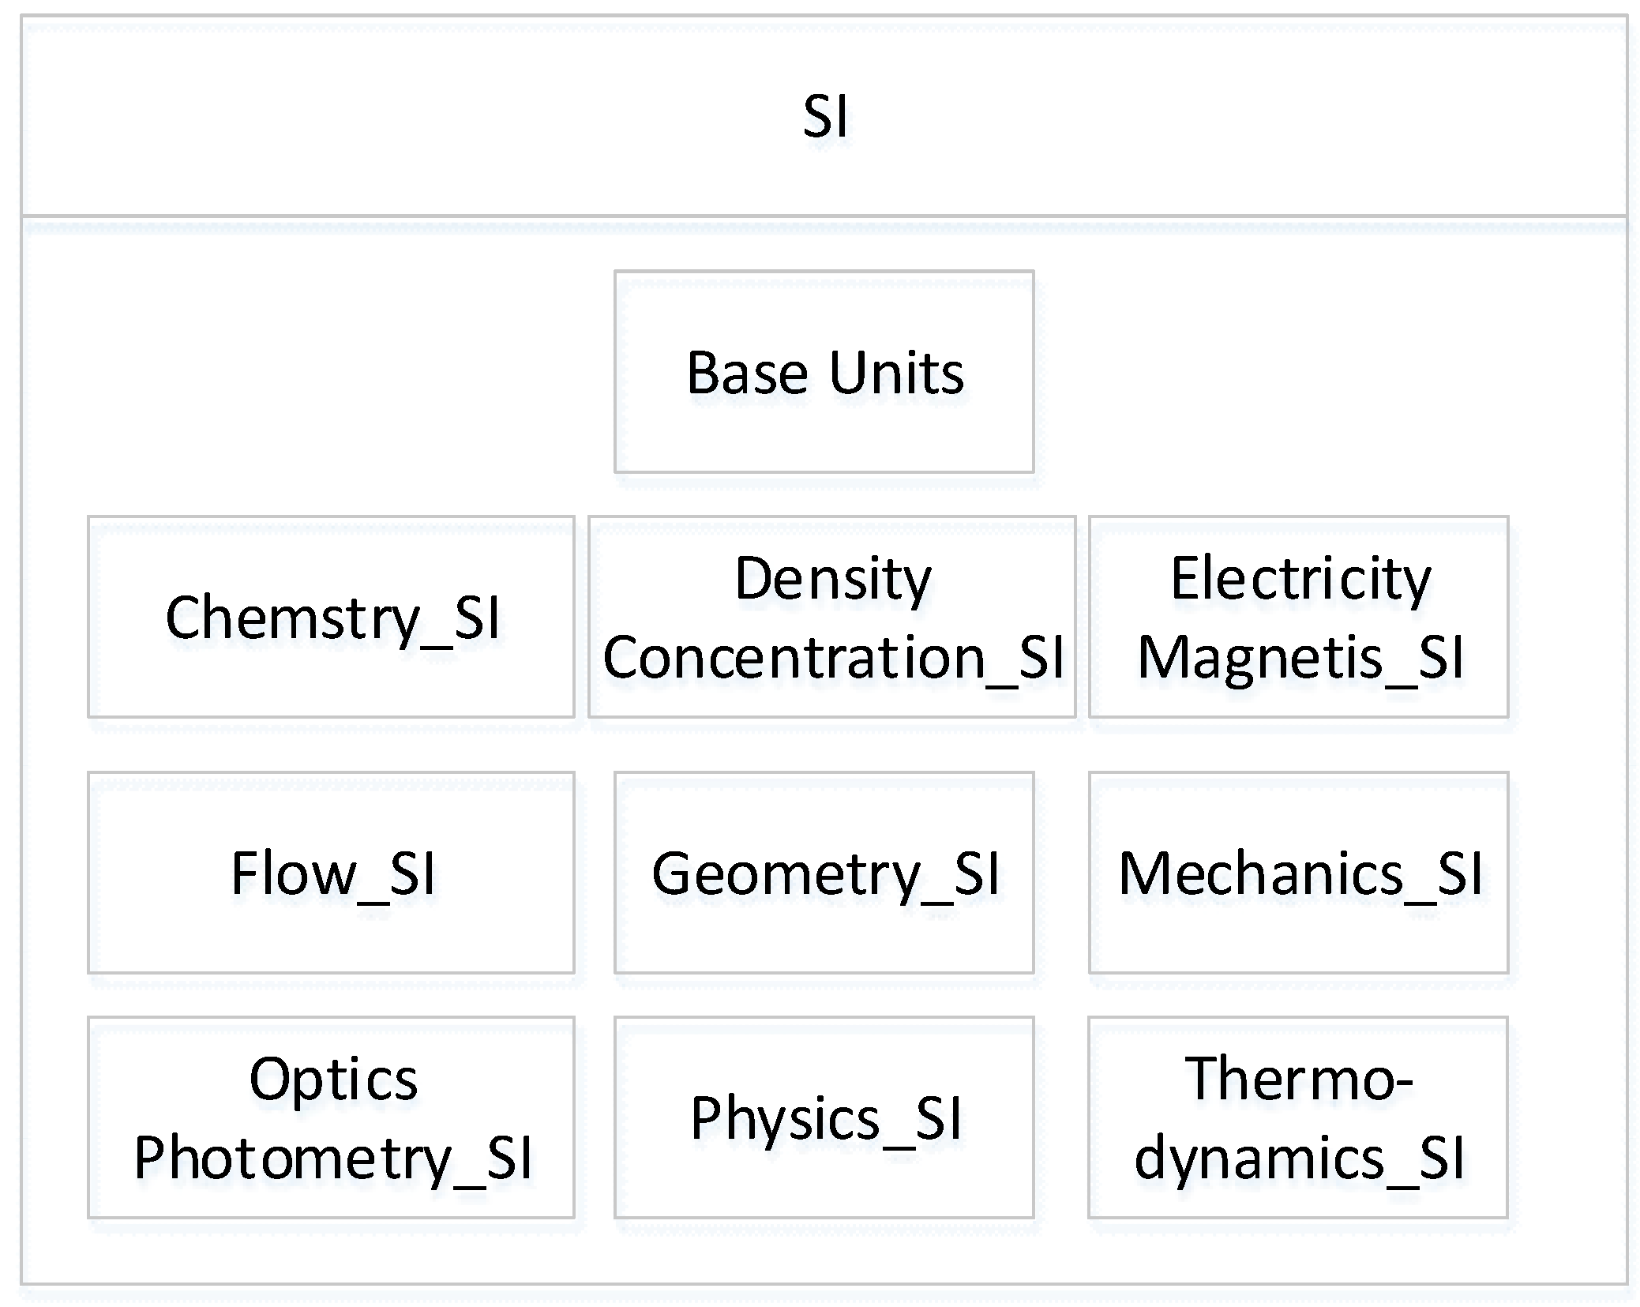Click the word Electricity
The width and height of the screenshot is (1640, 1307).
tap(1300, 579)
